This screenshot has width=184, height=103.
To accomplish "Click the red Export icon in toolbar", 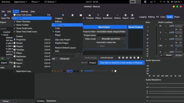I will tap(125, 15).
